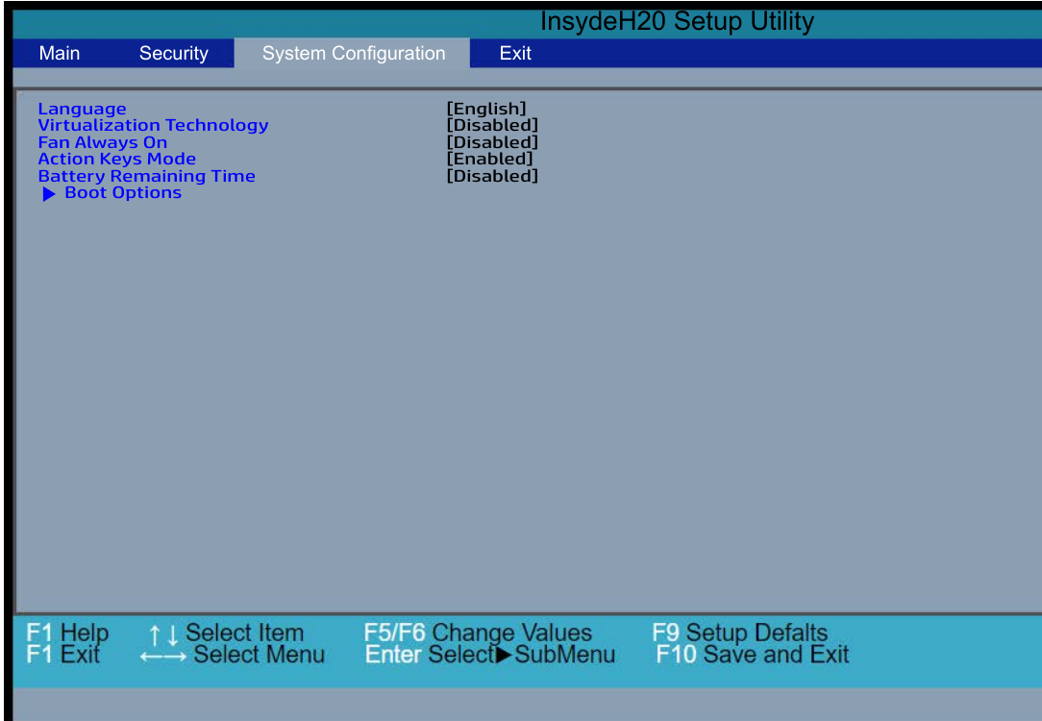The width and height of the screenshot is (1042, 721).
Task: Click the InsydeH20 Setup Utility title
Action: (677, 22)
